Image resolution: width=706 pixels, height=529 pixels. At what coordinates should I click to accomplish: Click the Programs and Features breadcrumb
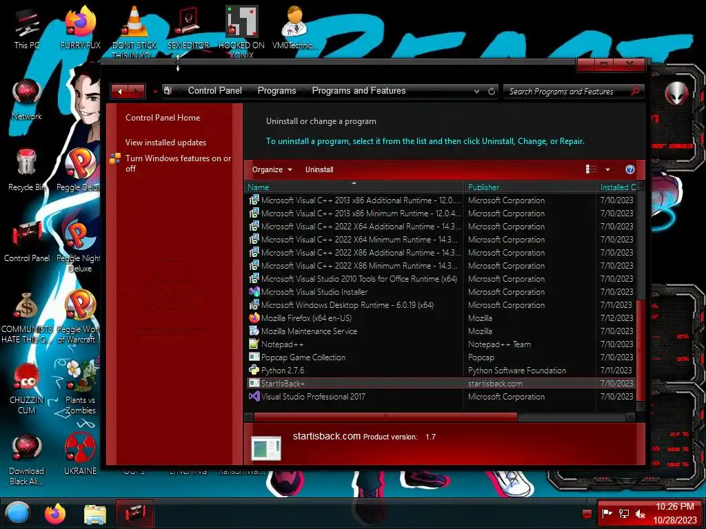359,91
